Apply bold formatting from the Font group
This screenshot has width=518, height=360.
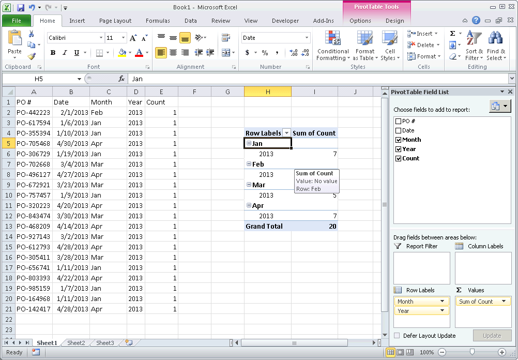pos(52,53)
